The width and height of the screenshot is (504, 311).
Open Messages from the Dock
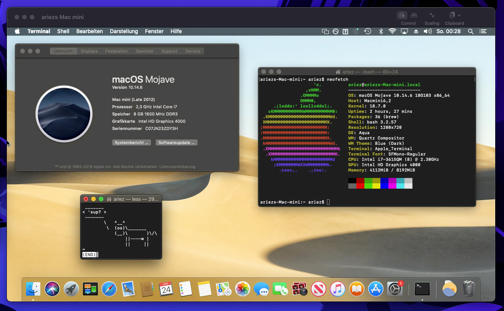click(x=261, y=289)
